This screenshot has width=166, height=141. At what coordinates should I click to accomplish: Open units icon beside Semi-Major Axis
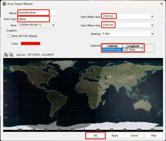click(152, 17)
